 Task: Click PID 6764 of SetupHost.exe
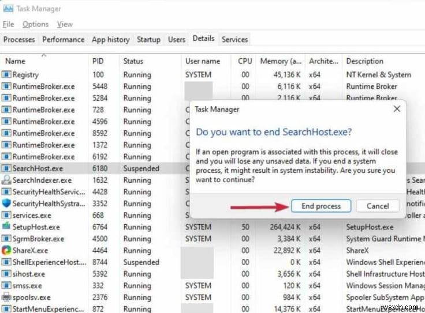(100, 227)
